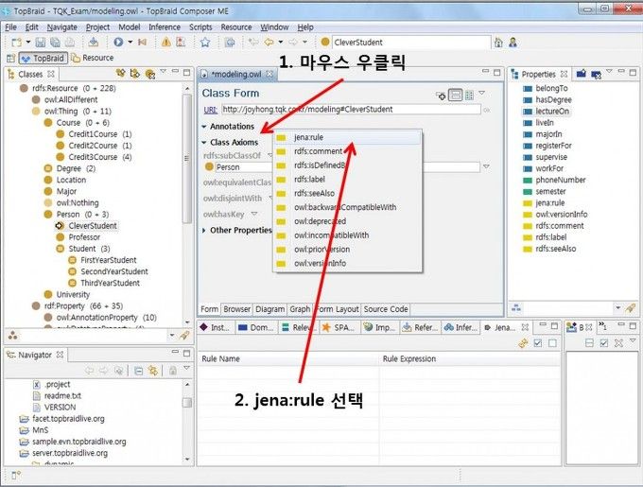Screen dimensions: 643x487
Task: Click the URI text field
Action: (x=351, y=110)
